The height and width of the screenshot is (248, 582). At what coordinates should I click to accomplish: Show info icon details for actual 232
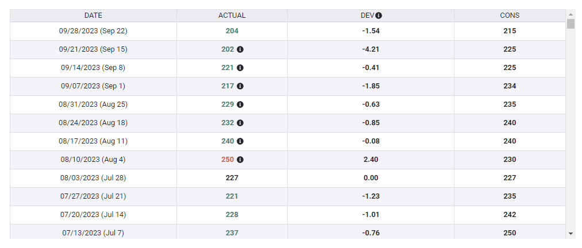[x=240, y=123]
